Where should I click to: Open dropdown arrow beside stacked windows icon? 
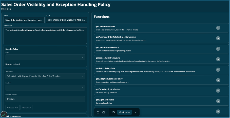(107, 112)
